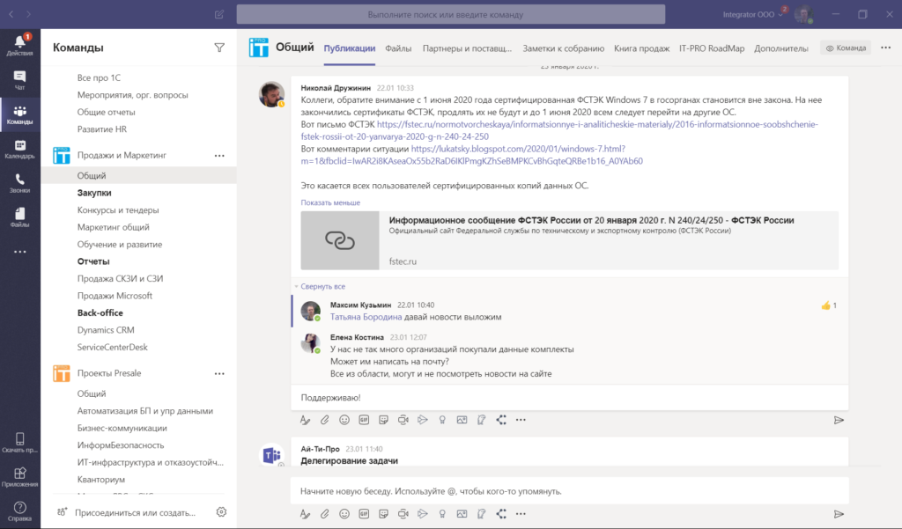Open the Действия activity bell icon
This screenshot has height=529, width=902.
(x=19, y=44)
